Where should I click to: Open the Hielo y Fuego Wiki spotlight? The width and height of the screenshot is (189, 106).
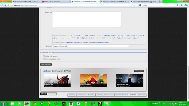pos(130,80)
